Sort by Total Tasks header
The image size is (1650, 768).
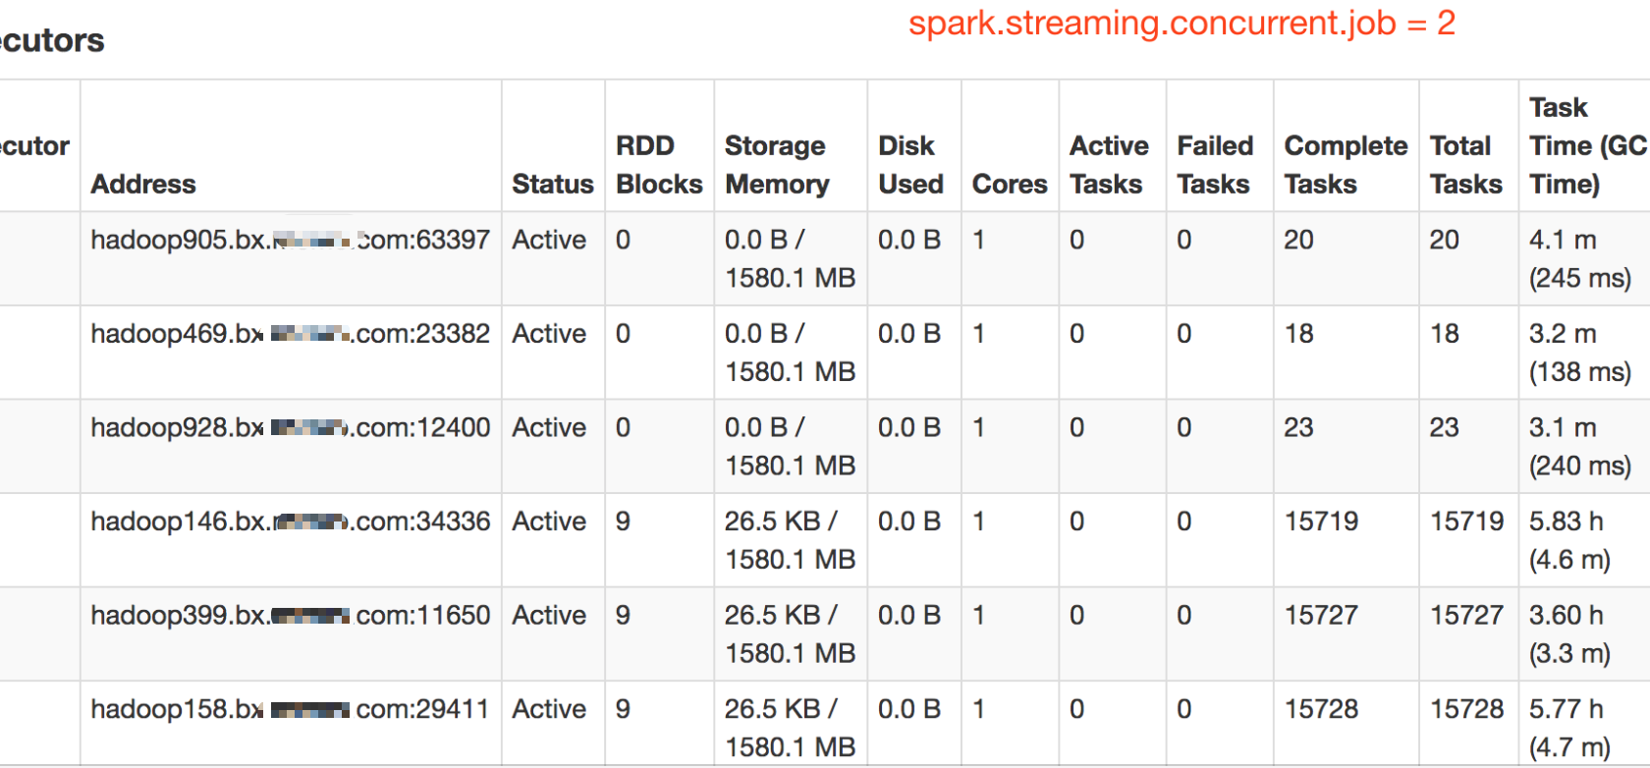[1465, 164]
